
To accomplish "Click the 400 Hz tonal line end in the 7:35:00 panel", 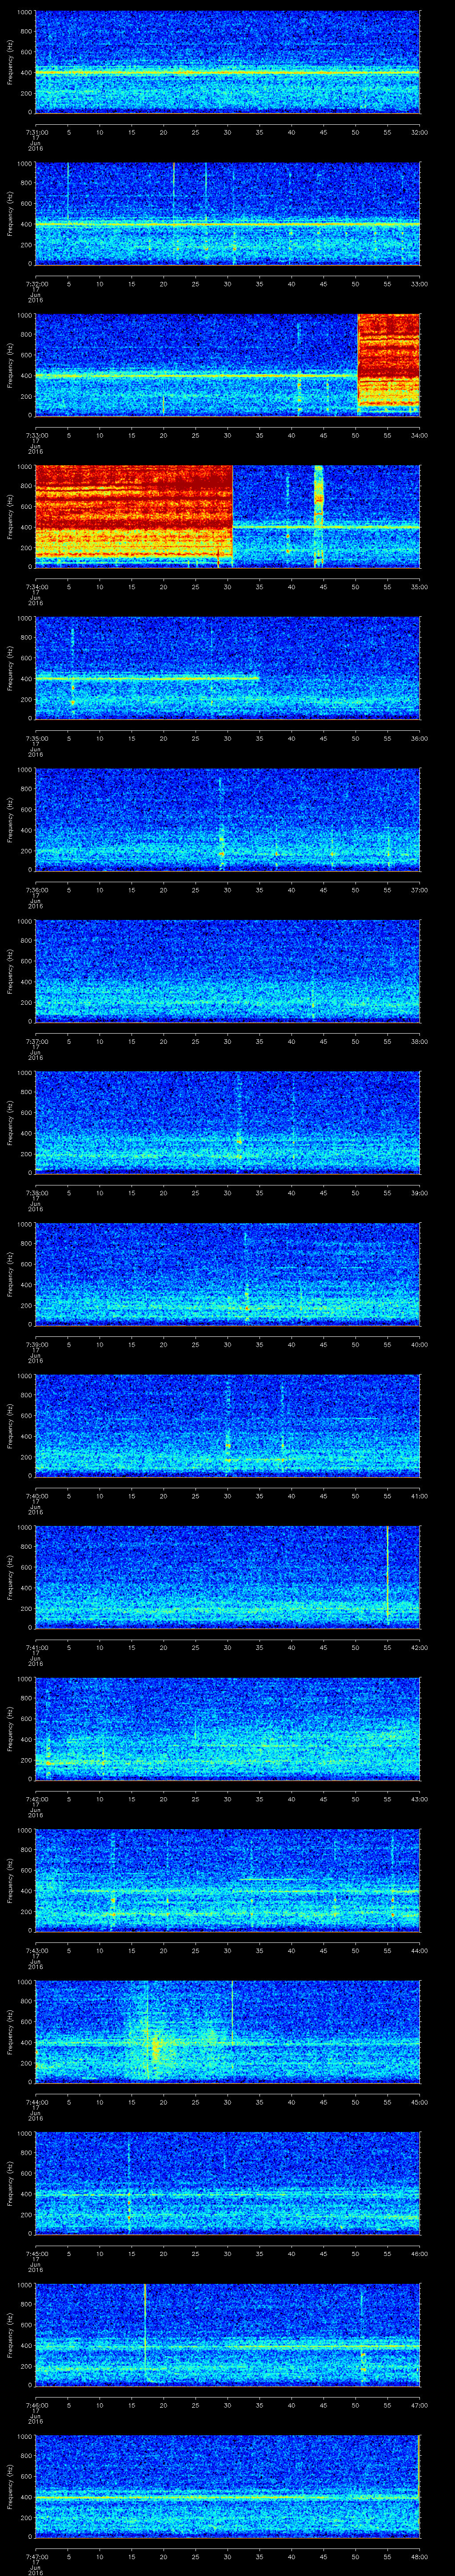I will (258, 678).
